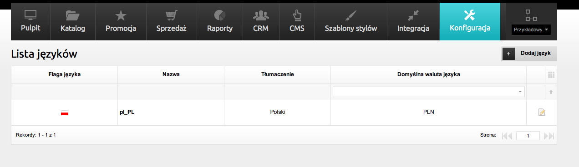Open the Szablony stylów brush icon
Screen dimensions: 579x167
click(x=350, y=15)
